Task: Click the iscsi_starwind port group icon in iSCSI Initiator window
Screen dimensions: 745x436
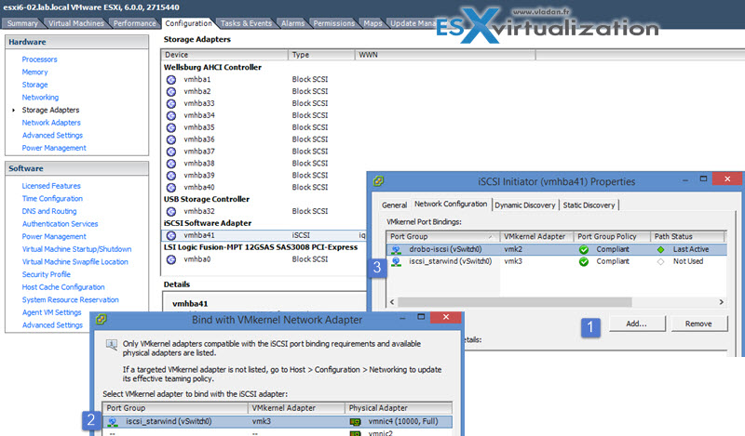Action: [396, 262]
